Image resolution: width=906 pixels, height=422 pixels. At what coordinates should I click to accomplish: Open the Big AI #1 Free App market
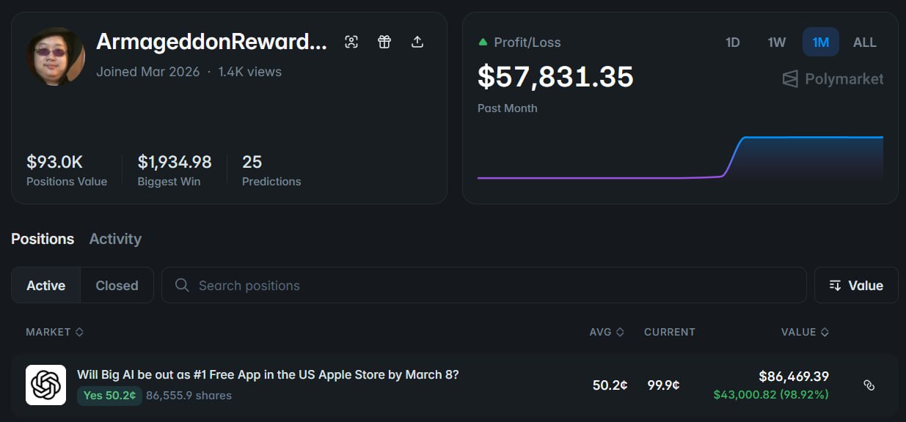[x=268, y=374]
